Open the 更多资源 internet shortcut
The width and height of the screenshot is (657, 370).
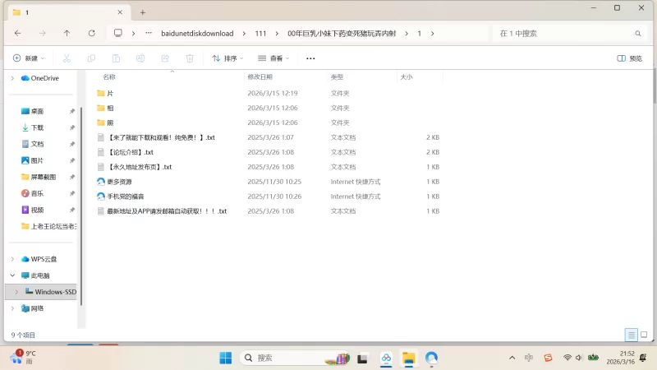119,182
